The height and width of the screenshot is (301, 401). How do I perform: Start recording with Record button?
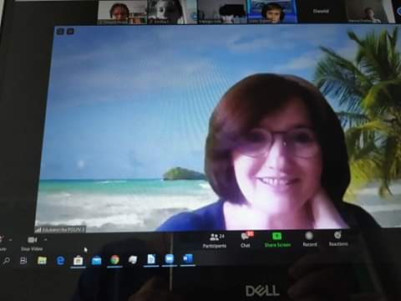pos(309,240)
